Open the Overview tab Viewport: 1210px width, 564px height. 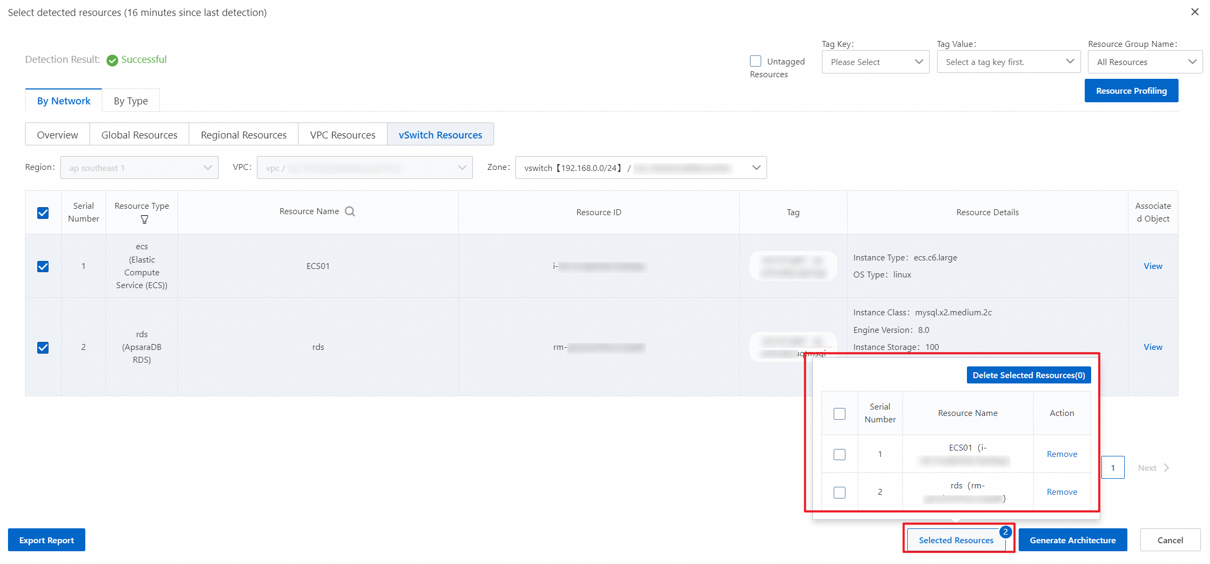point(58,135)
